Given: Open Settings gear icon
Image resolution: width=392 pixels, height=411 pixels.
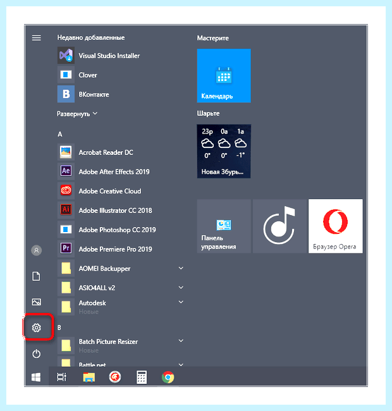Looking at the screenshot, I should point(37,328).
